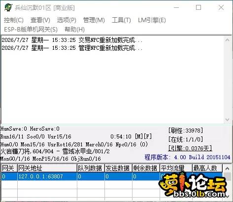Viewport: 233px width, 202px height.
Task: Click the 发送数据 cell of the 127.0.0.1:63807 row
Action: point(118,176)
